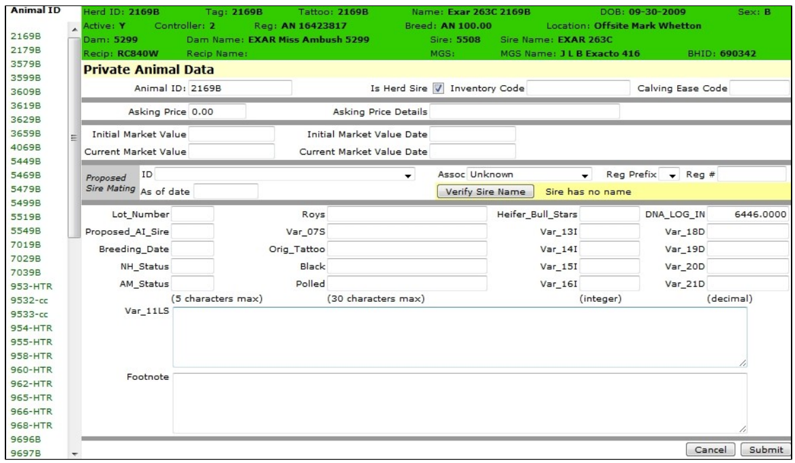Select animal 7019B in the list
The width and height of the screenshot is (795, 463).
tap(26, 244)
